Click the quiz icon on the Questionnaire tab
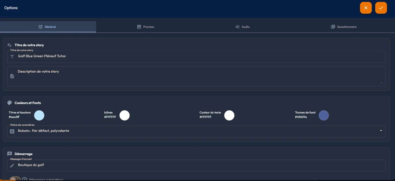Screen dimensions: 395x181 (x=333, y=27)
